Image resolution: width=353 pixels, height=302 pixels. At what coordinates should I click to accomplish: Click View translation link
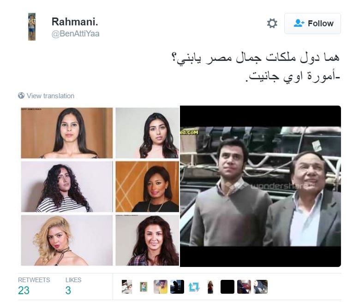click(50, 96)
